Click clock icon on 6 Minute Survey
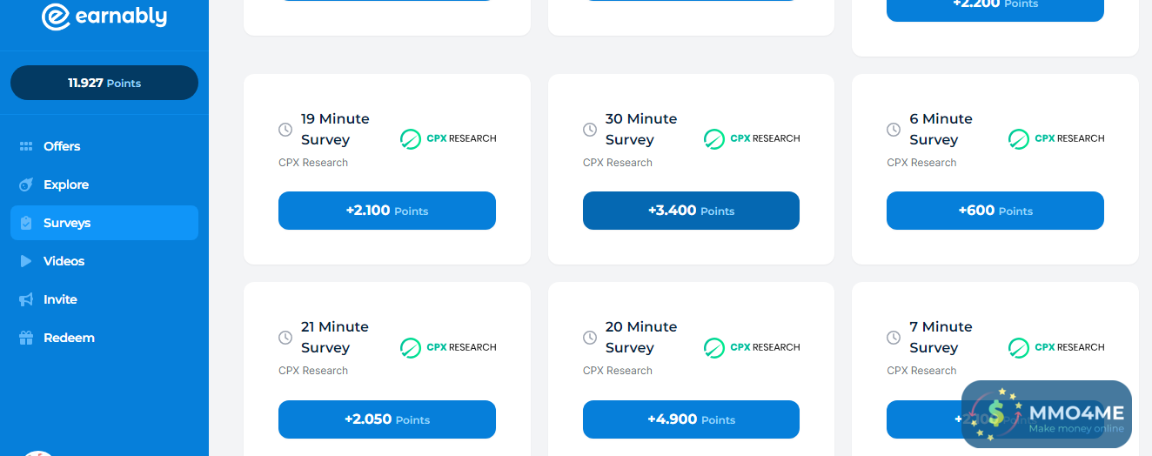 click(894, 130)
